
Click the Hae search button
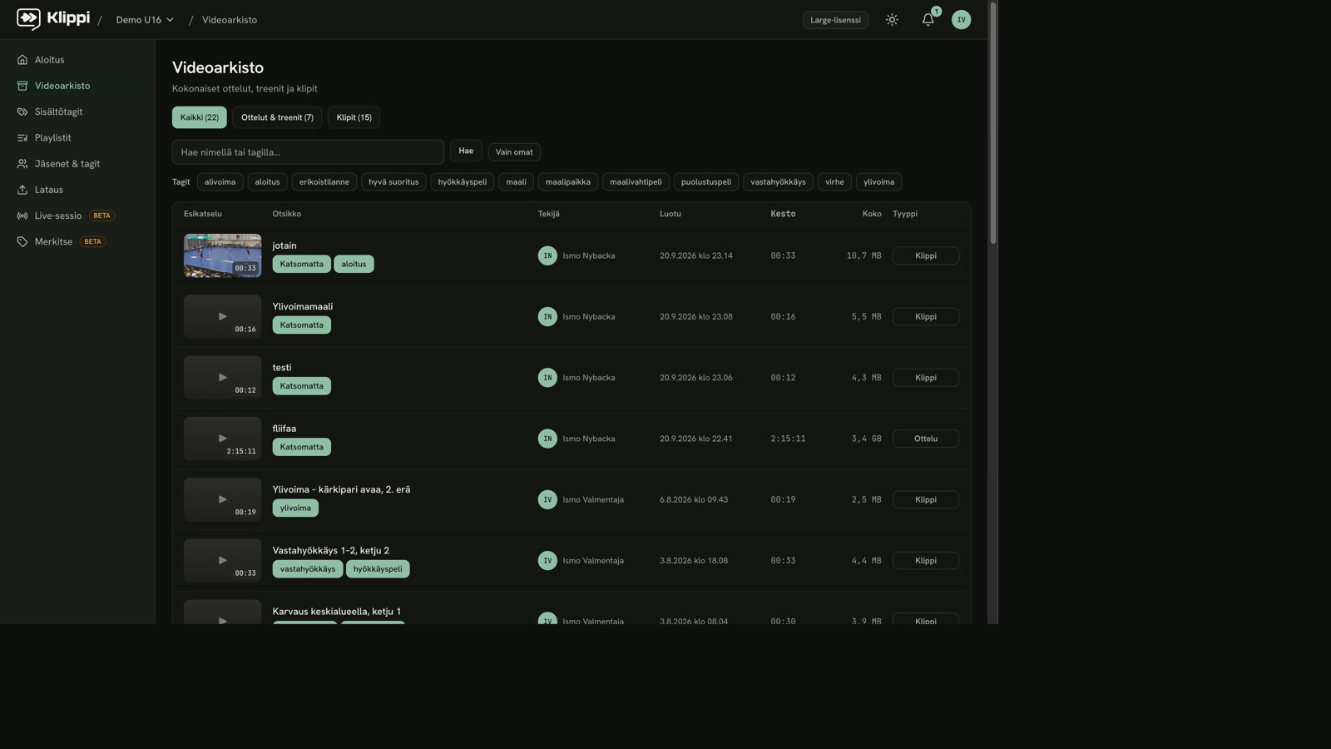point(466,151)
